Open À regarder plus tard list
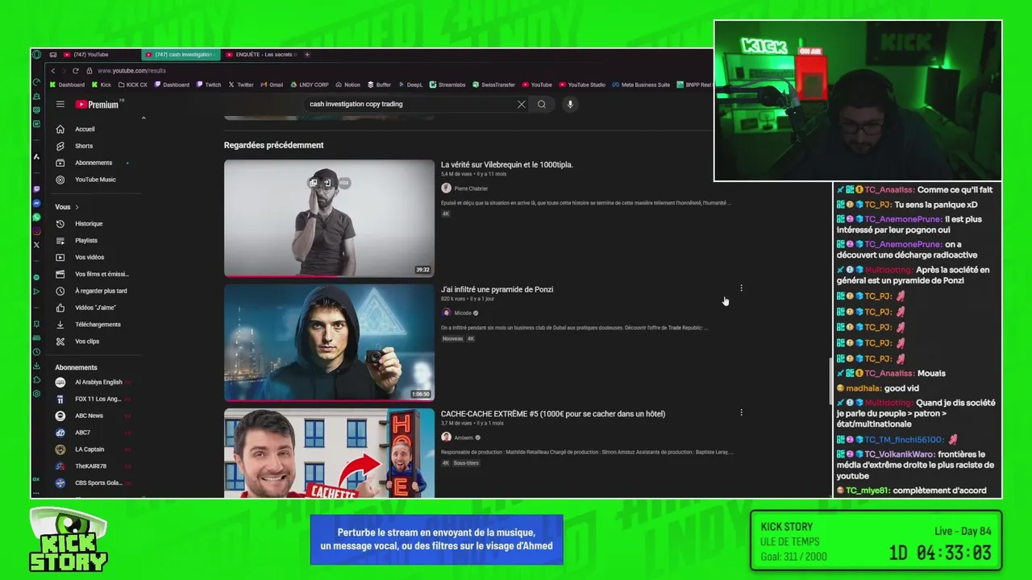Viewport: 1032px width, 580px height. [x=101, y=291]
